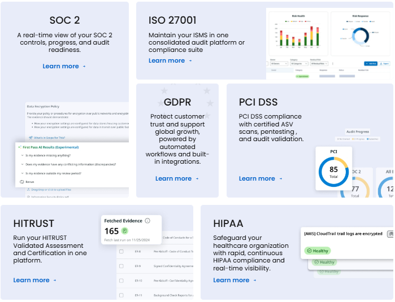The image size is (395, 302).
Task: Open the All Categories dropdown
Action: 299,64
